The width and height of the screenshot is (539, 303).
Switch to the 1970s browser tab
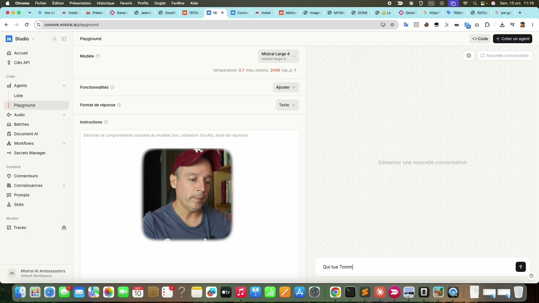pos(191,13)
